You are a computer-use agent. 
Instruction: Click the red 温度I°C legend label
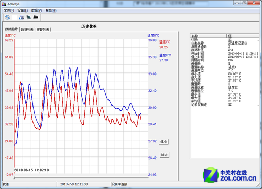pos(165,42)
